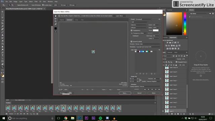Screen dimensions: 215x121
Task: Click the Save... button
Action: click(x=125, y=93)
